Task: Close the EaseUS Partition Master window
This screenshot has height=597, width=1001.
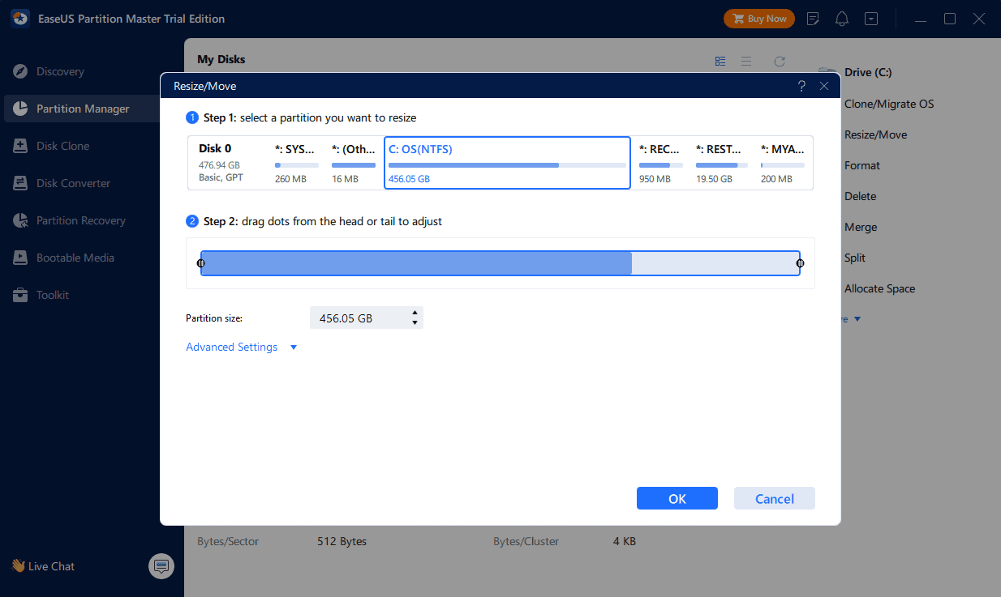Action: click(x=977, y=19)
